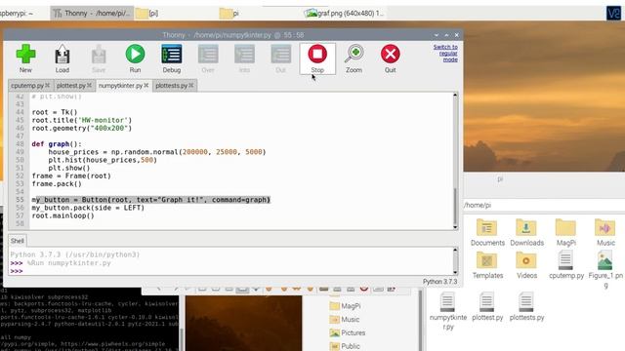Close the cputemp.py tab
This screenshot has width=625, height=351.
48,85
